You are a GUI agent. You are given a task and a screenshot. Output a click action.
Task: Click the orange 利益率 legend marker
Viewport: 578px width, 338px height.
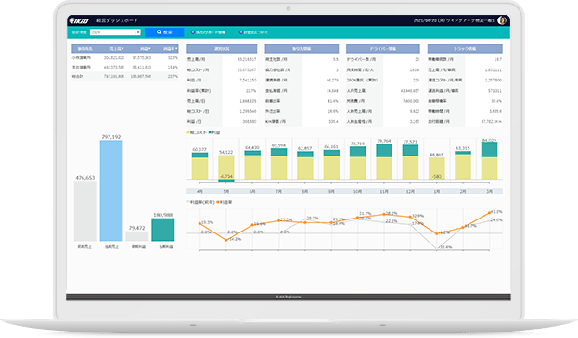coord(218,202)
